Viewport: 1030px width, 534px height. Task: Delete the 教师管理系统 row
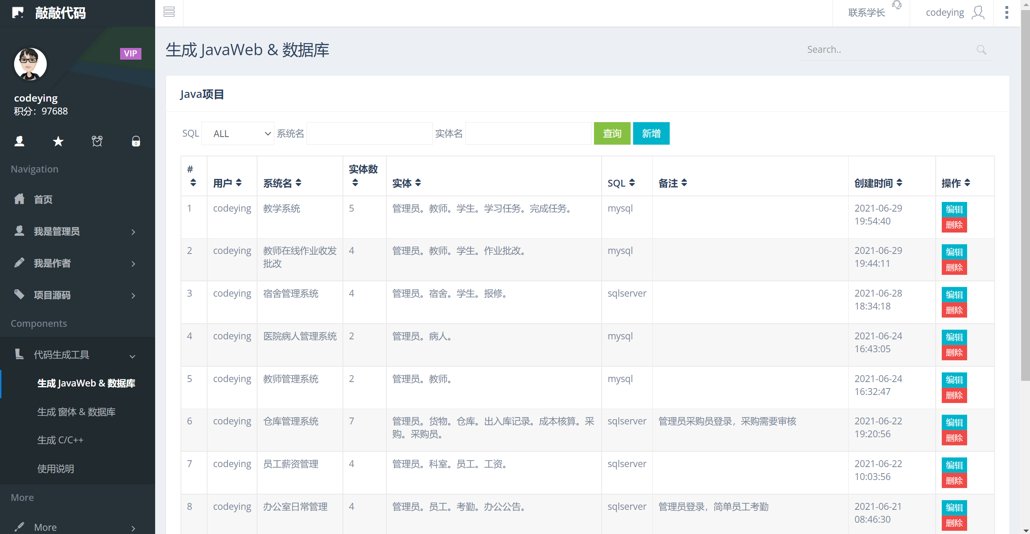[954, 395]
